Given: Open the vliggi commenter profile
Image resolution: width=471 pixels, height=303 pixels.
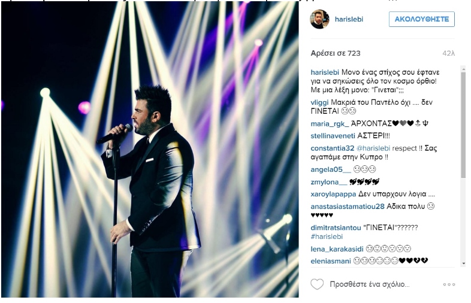Looking at the screenshot, I should pyautogui.click(x=319, y=102).
